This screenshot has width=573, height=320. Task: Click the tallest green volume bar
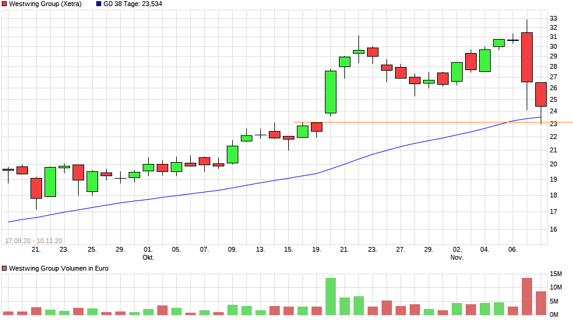click(331, 297)
